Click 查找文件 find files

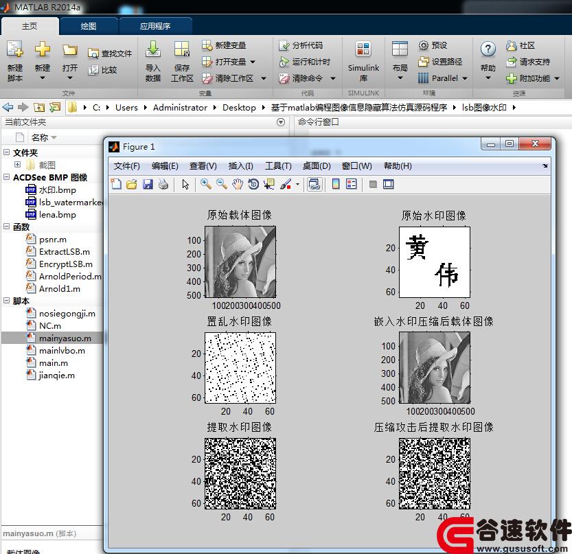point(110,54)
